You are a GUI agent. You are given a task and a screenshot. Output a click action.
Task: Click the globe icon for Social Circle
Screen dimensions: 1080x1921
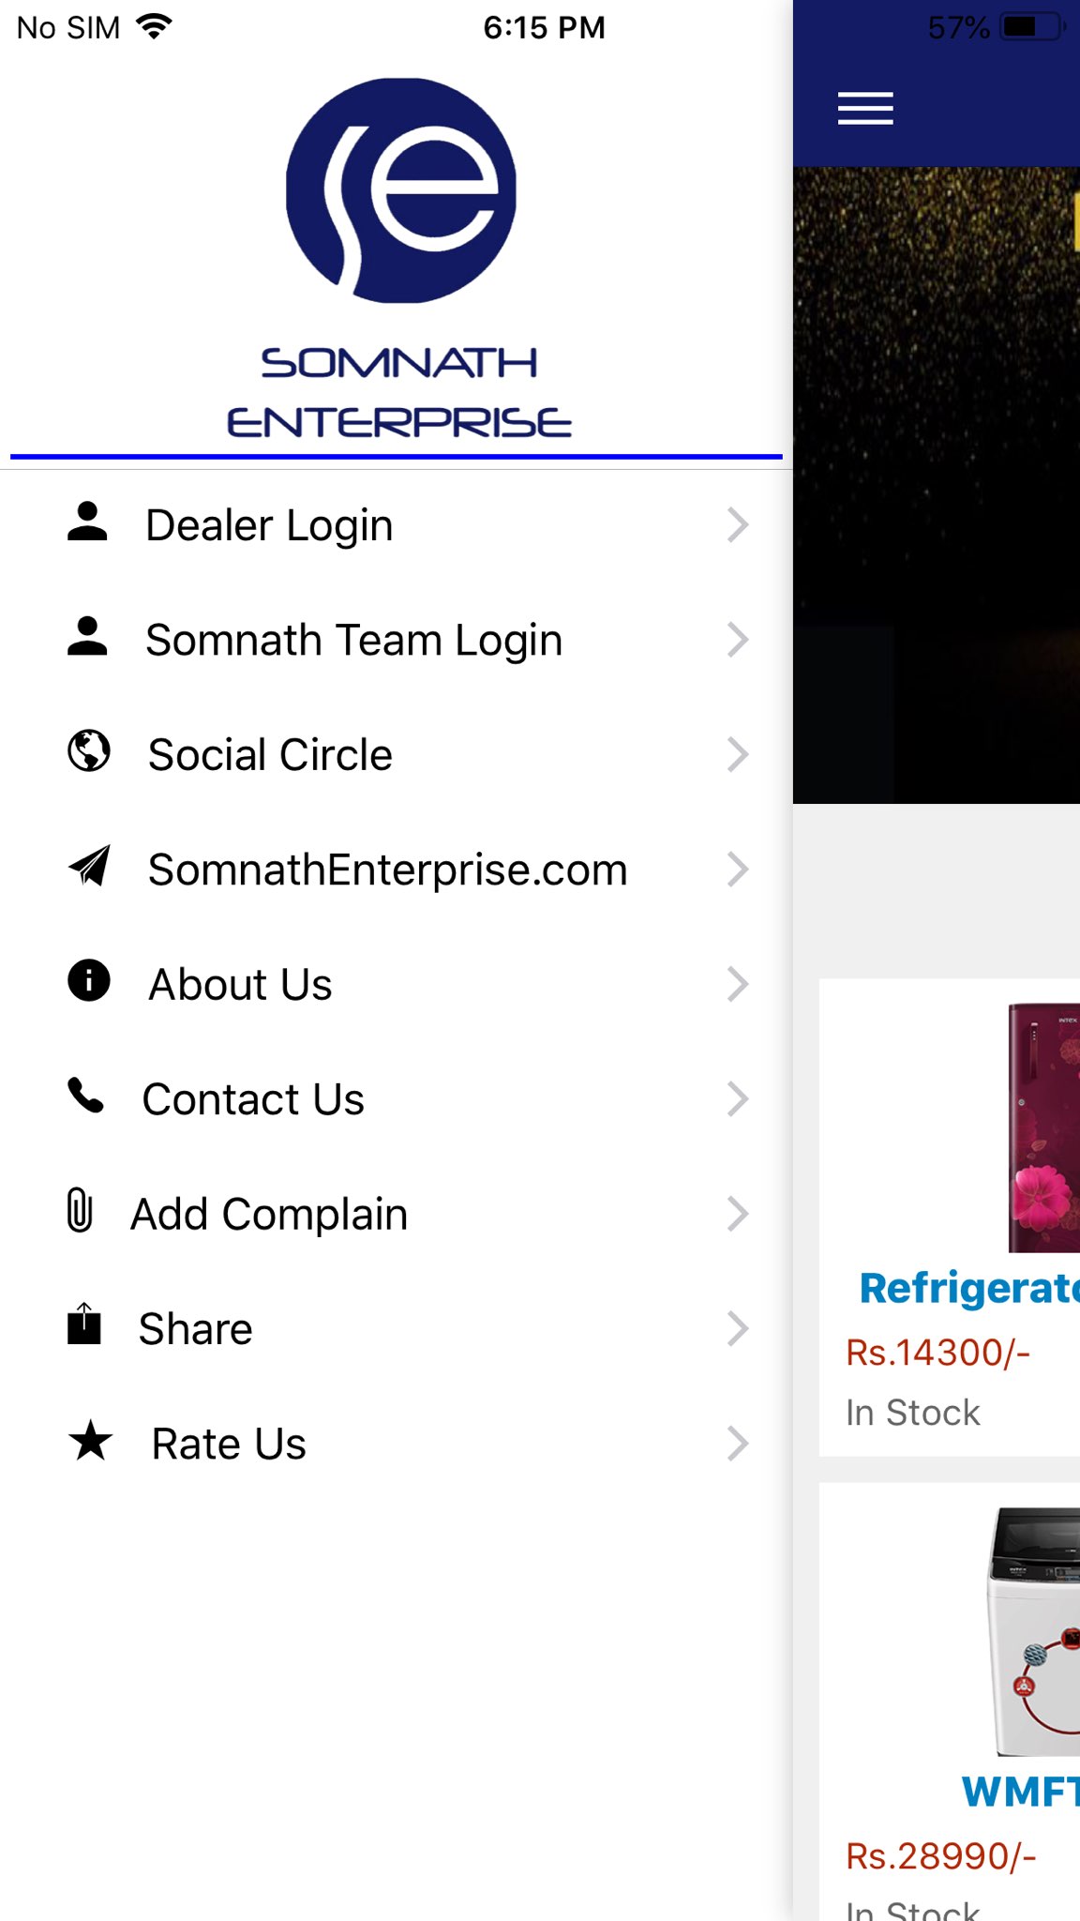(89, 751)
